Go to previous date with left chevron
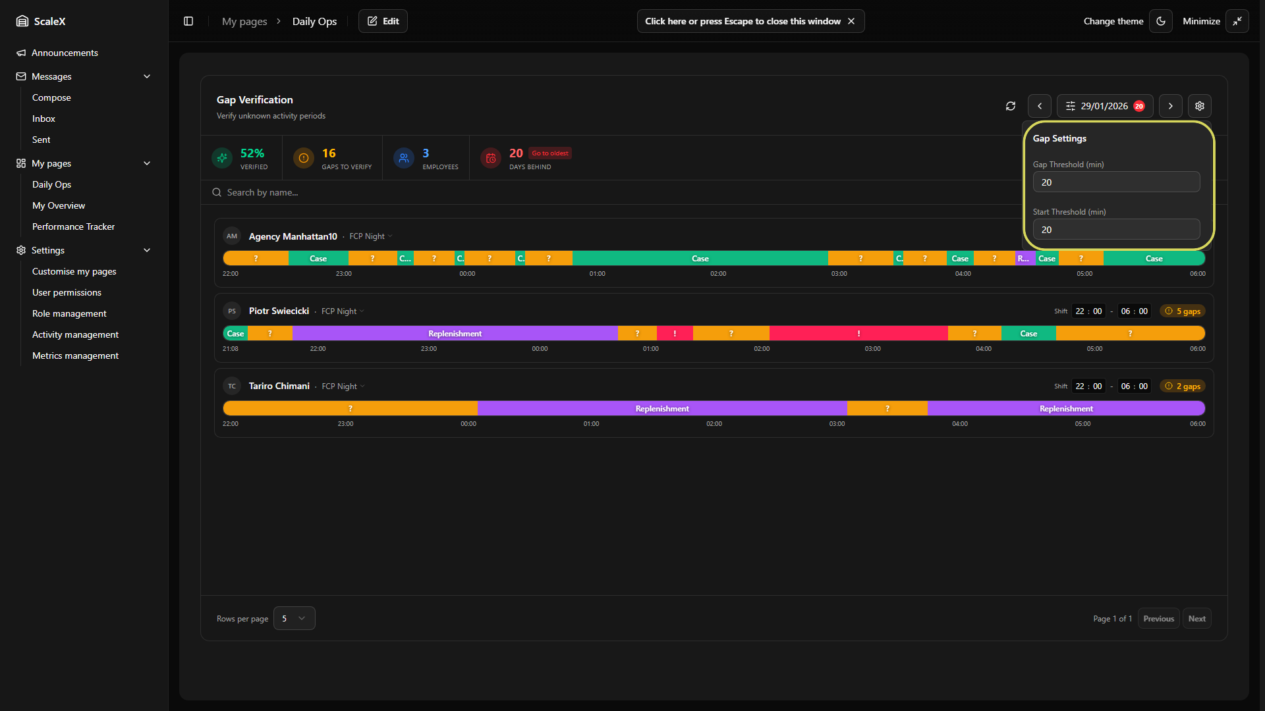This screenshot has width=1265, height=711. [x=1039, y=106]
